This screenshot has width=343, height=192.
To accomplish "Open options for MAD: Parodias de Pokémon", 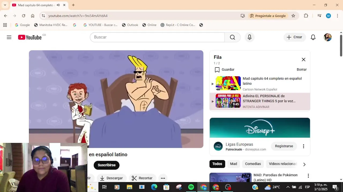I will pyautogui.click(x=308, y=176).
